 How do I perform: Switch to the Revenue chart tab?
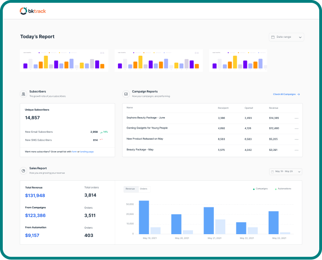130,189
